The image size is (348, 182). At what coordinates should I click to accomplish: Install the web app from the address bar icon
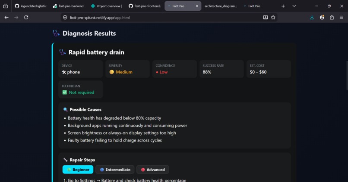coord(266,17)
